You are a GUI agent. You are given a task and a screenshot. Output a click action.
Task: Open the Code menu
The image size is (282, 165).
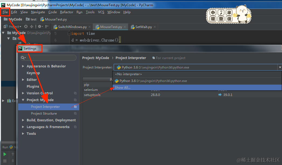53,12
